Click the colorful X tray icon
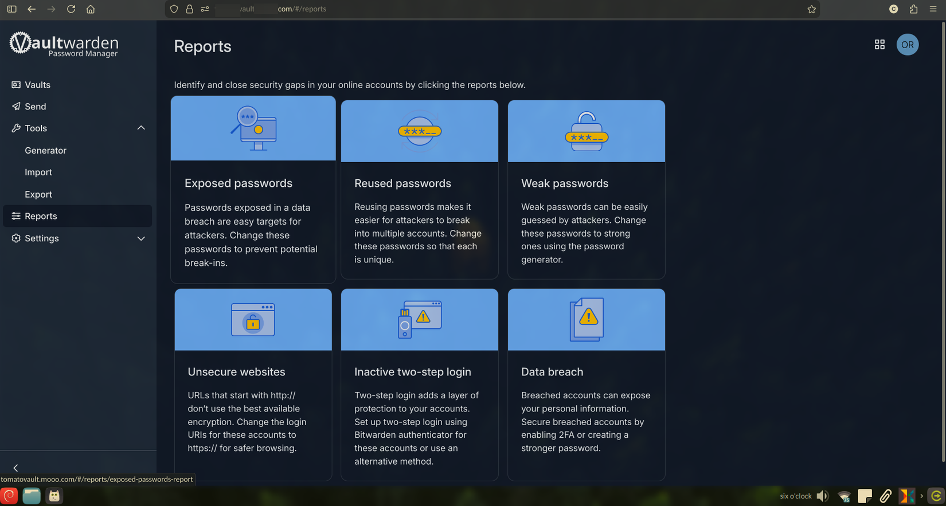Screen dimensions: 946x506 [x=907, y=496]
